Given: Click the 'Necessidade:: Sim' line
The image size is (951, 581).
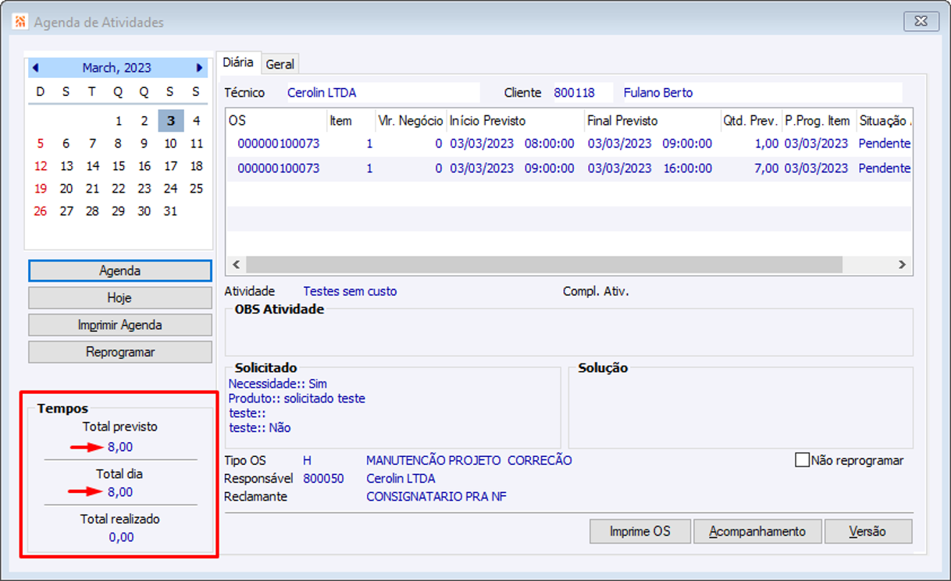Looking at the screenshot, I should click(278, 384).
